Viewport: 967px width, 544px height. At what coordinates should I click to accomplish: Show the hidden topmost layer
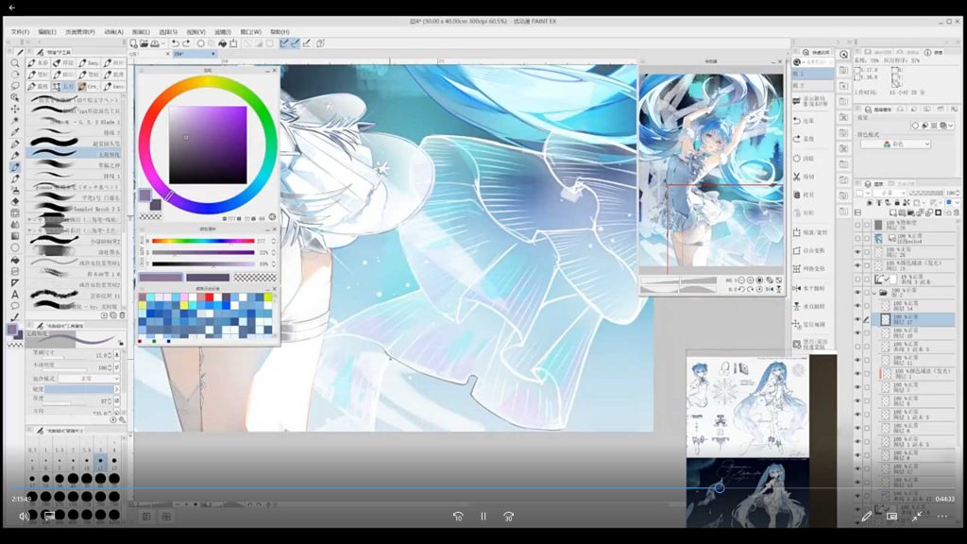(x=857, y=226)
